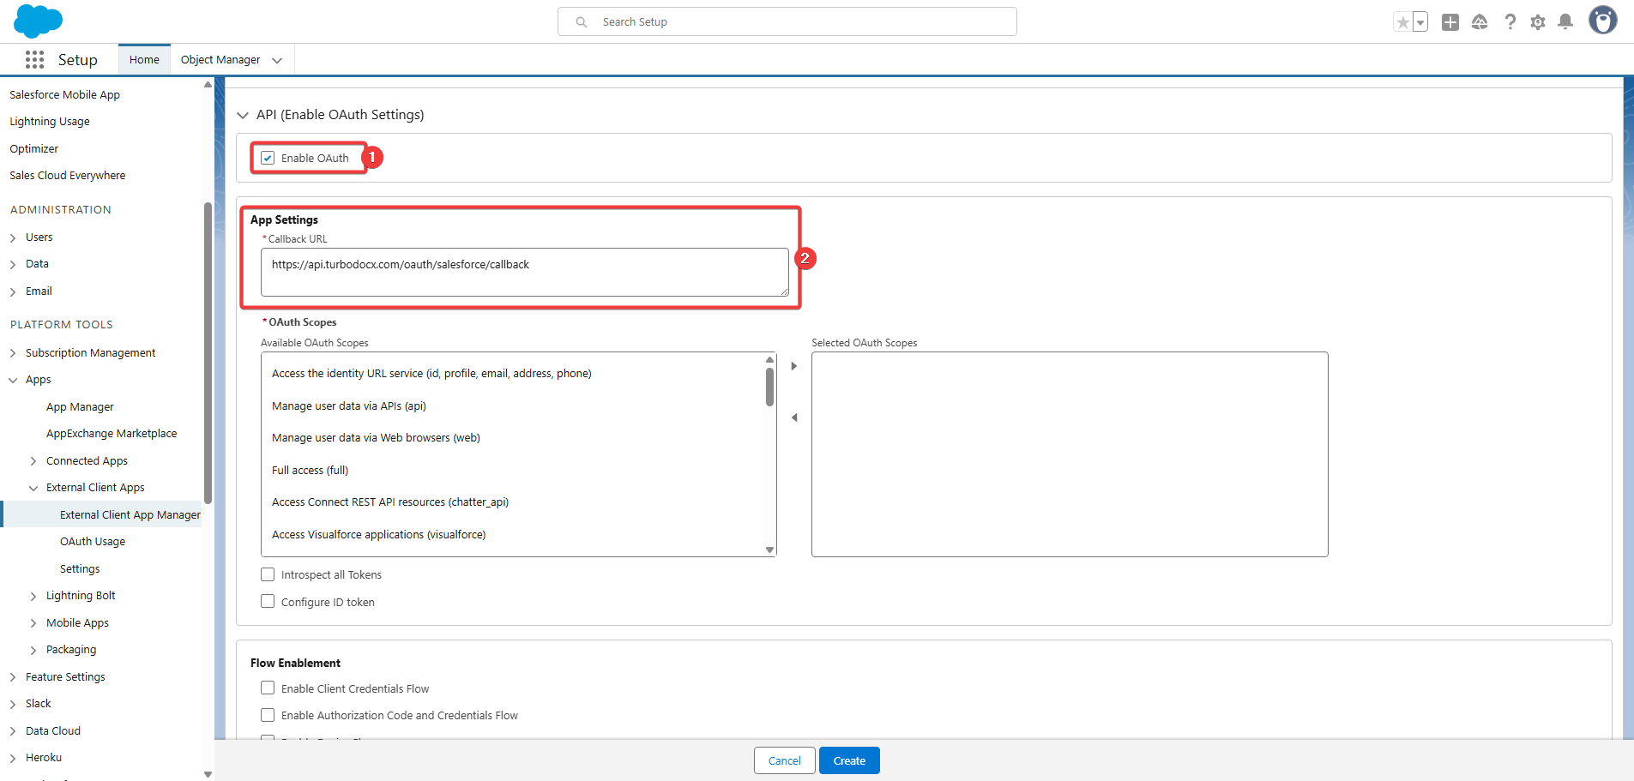Open Lightning Usage in sidebar
Screen dimensions: 1634x781
(50, 122)
